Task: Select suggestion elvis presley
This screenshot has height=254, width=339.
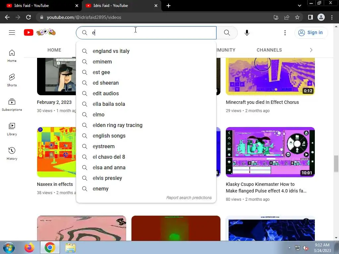Action: [146, 178]
